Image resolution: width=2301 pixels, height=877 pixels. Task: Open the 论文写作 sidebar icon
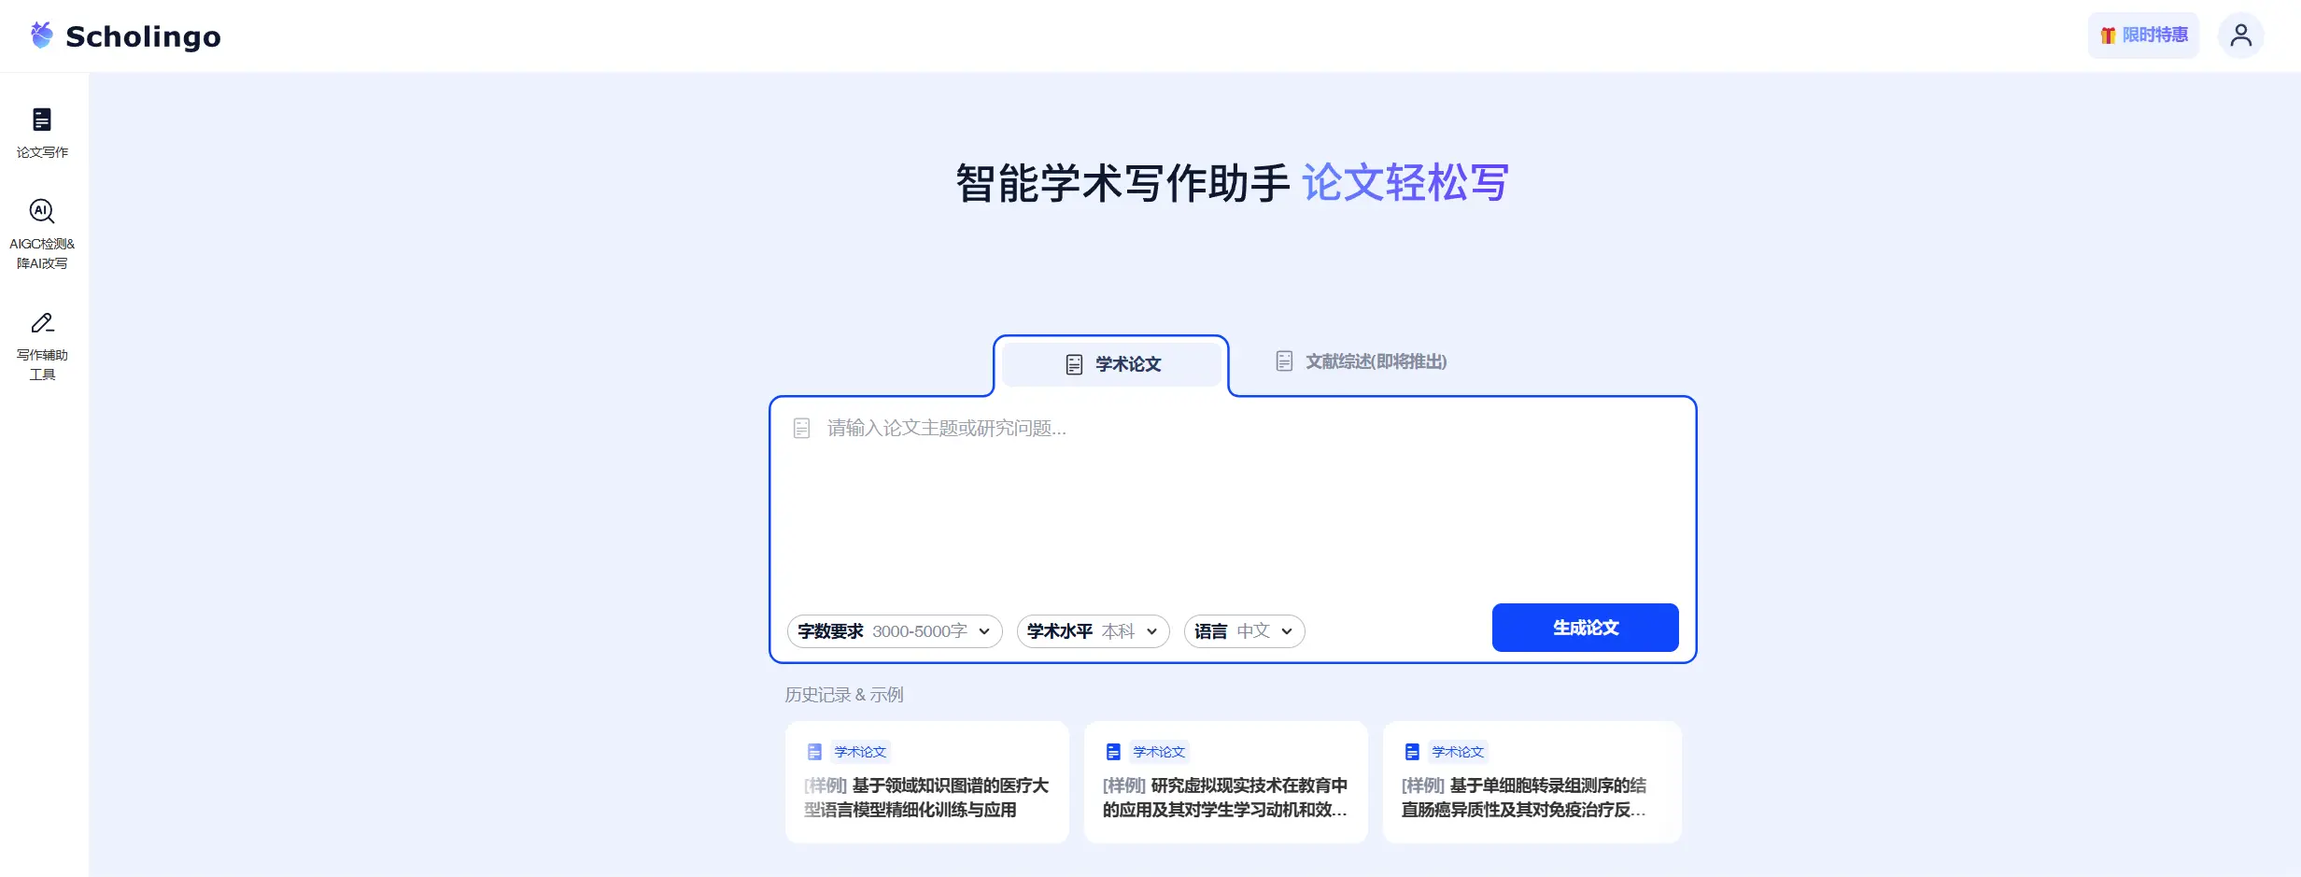42,120
